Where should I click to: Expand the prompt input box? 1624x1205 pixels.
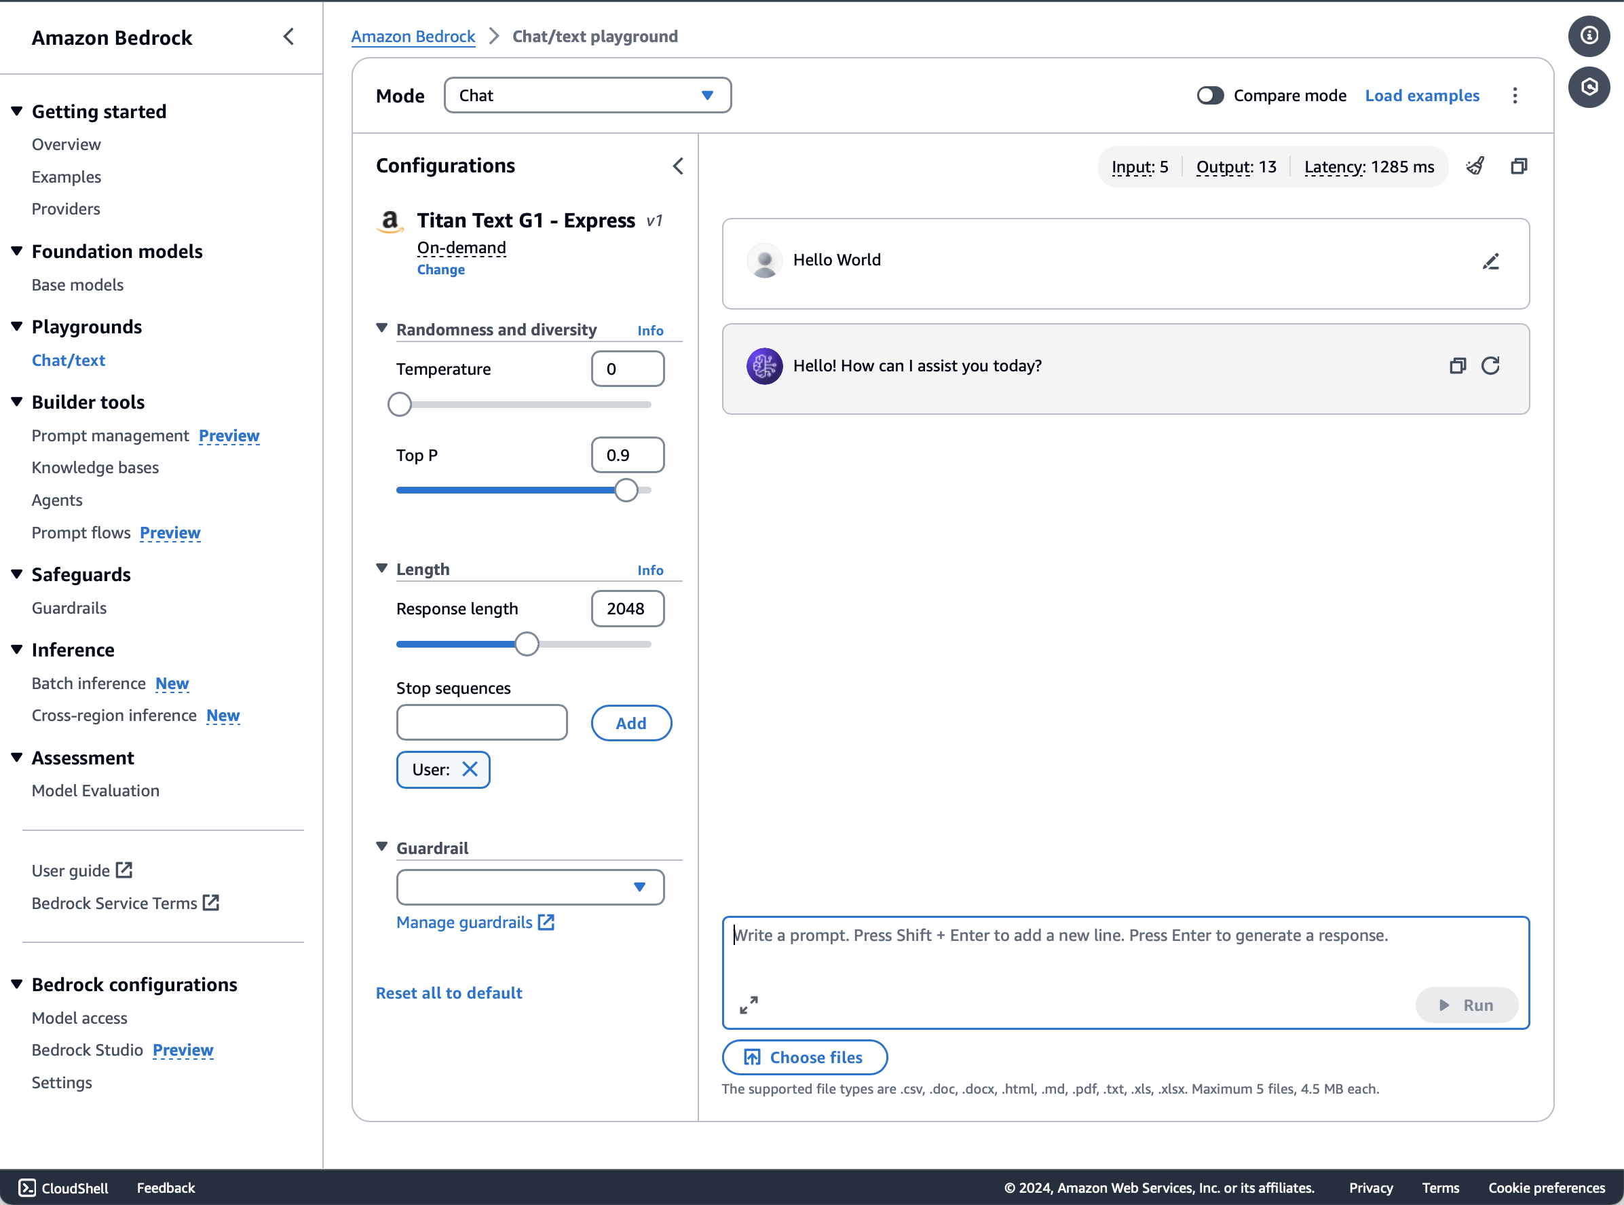pos(748,1005)
